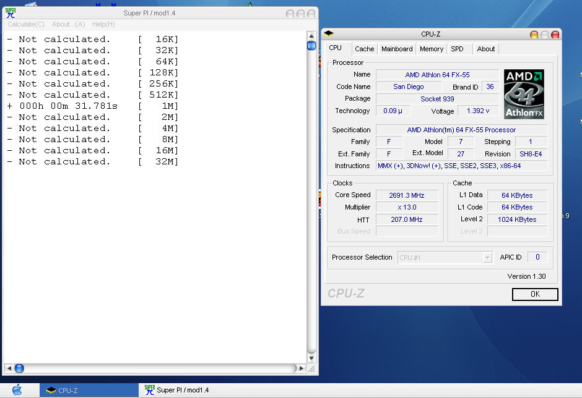
Task: Open the About...(A) menu in Super PI
Action: (x=68, y=24)
